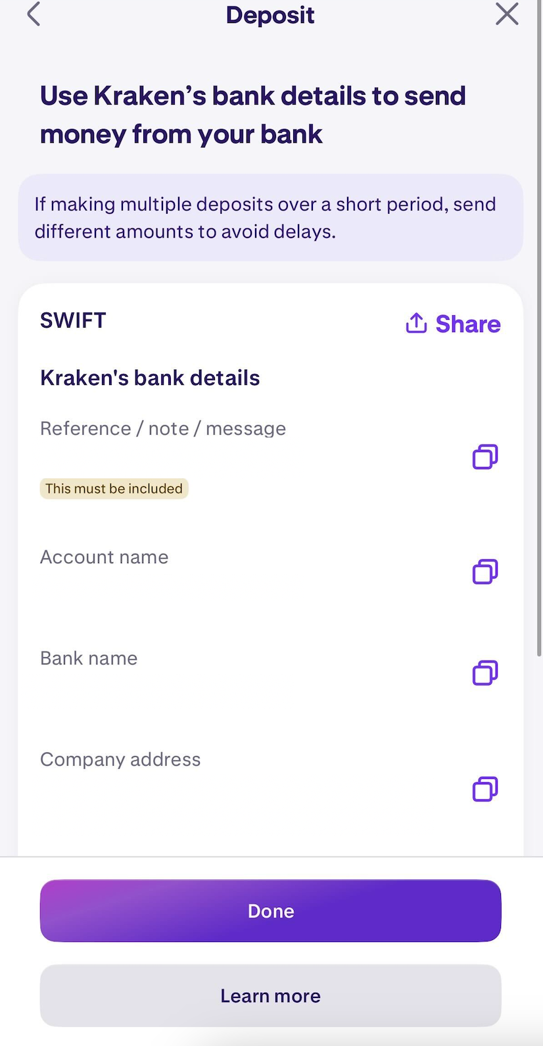Copy the Company address value
The height and width of the screenshot is (1046, 543).
485,788
